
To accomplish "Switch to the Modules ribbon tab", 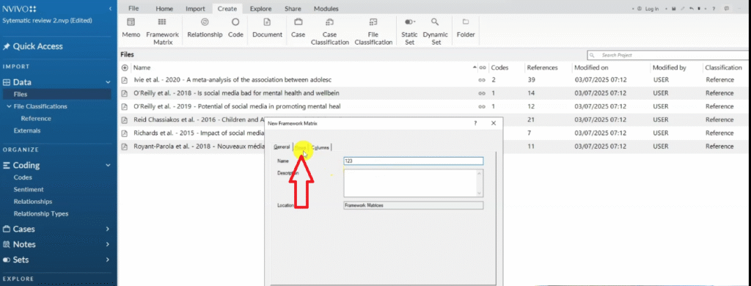I will pyautogui.click(x=326, y=9).
